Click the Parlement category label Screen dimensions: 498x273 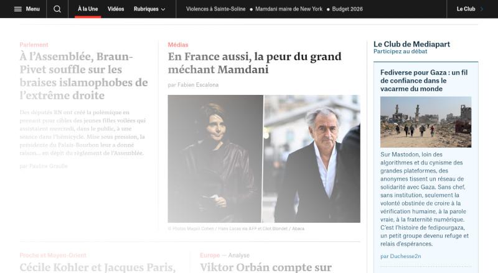(x=34, y=45)
